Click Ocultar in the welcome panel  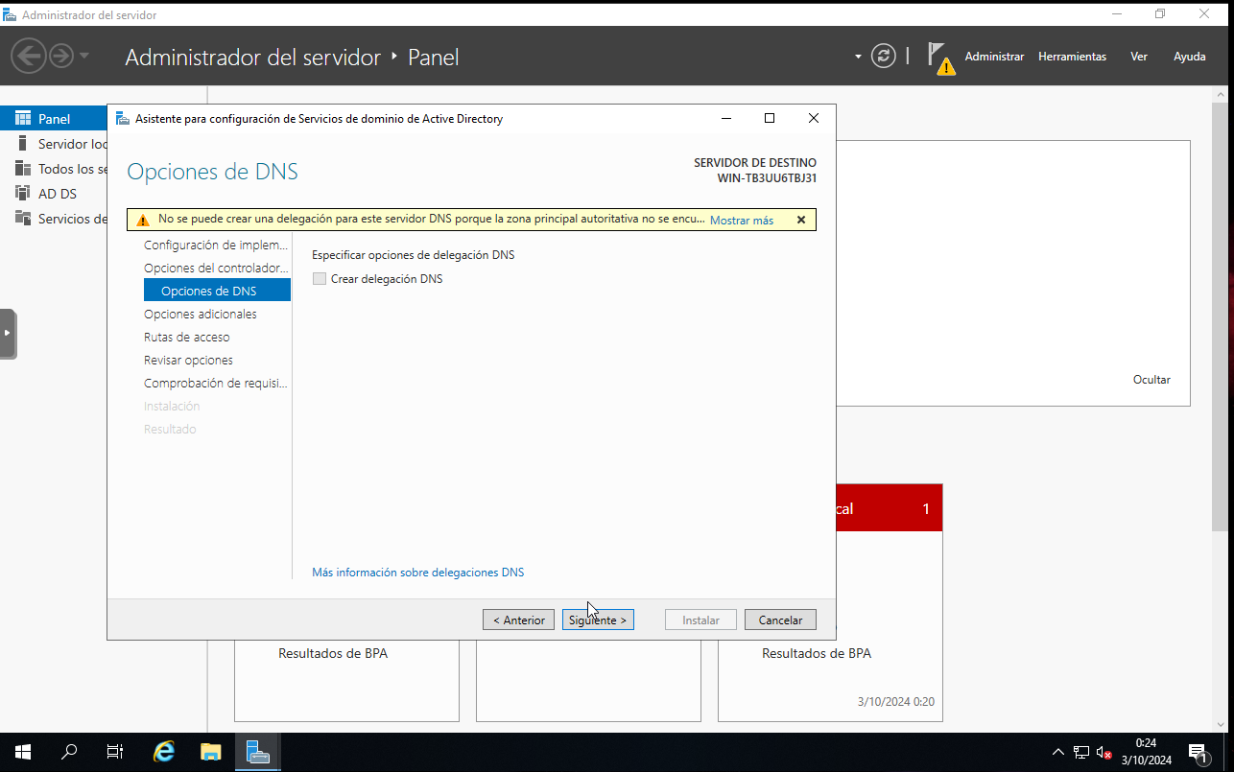[x=1151, y=380]
